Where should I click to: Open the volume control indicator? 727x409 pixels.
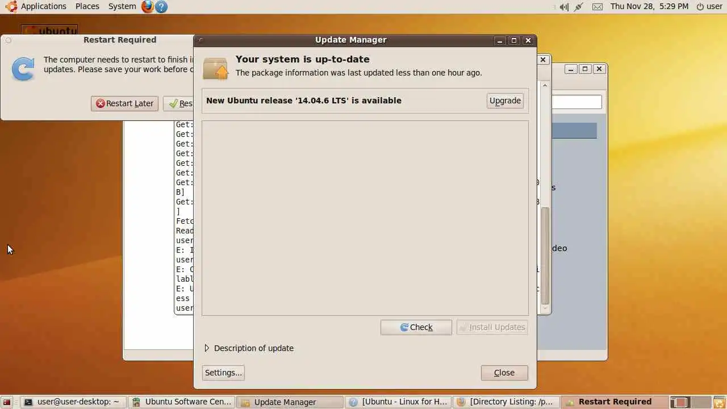click(x=563, y=7)
